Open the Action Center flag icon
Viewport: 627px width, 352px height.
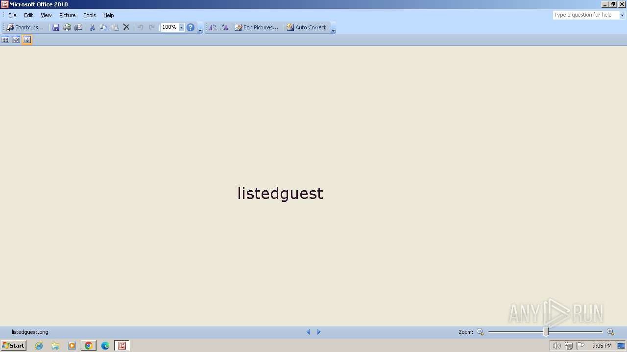click(x=580, y=346)
